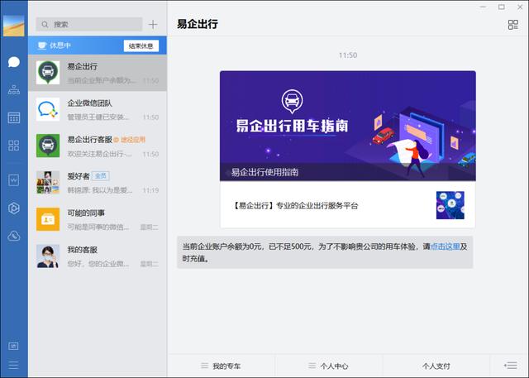Click the 爱好者 group collage avatar

pyautogui.click(x=48, y=183)
